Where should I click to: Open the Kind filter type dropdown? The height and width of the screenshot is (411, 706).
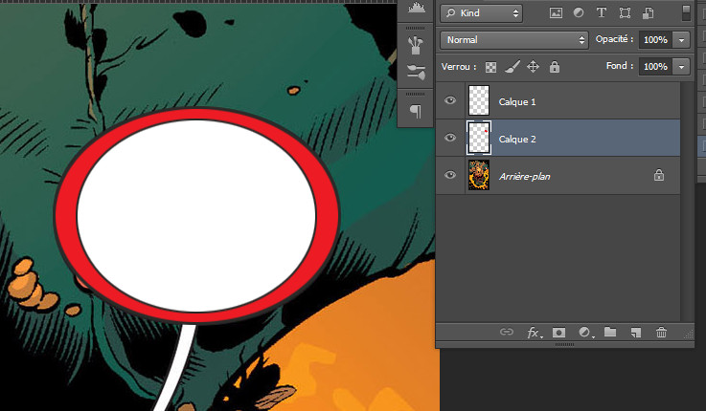pos(481,13)
